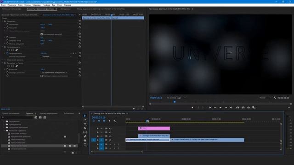Collapse the open blur and sharpen folder
Image resolution: width=294 pixels, height=165 pixels.
point(4,131)
